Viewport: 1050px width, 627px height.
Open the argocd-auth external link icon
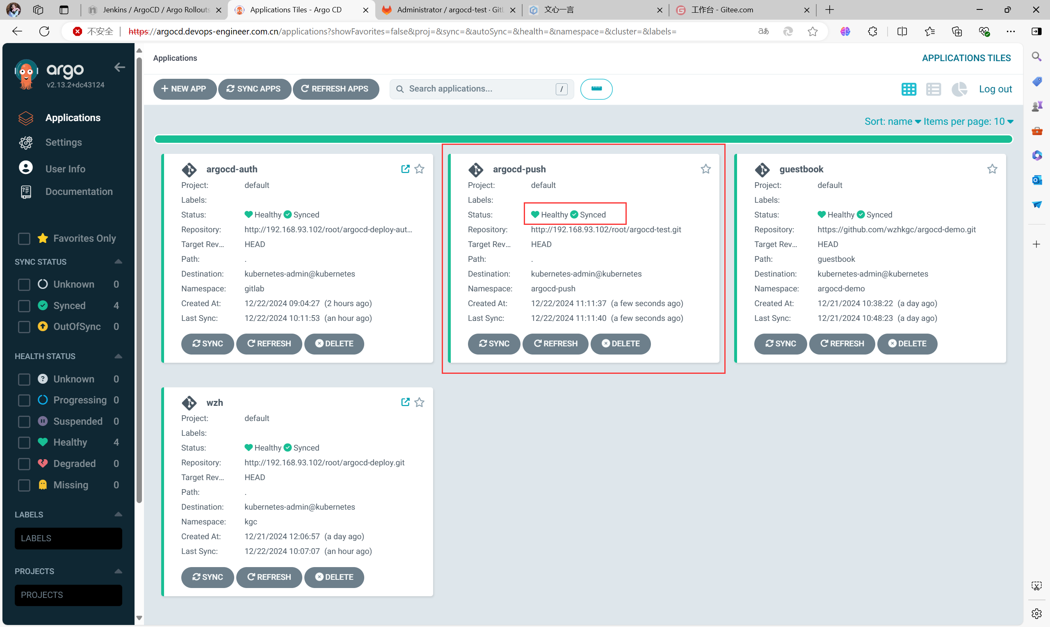(405, 169)
